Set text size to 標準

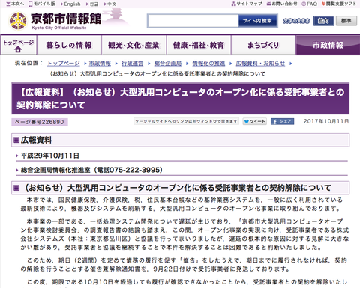pyautogui.click(x=346, y=21)
